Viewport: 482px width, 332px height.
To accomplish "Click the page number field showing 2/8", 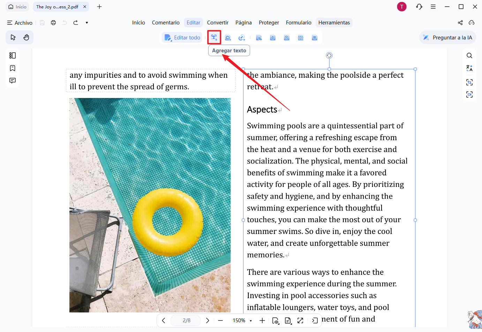I will tap(187, 320).
